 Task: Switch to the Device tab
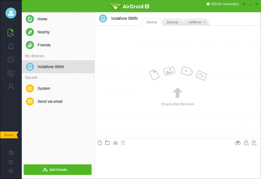(152, 22)
